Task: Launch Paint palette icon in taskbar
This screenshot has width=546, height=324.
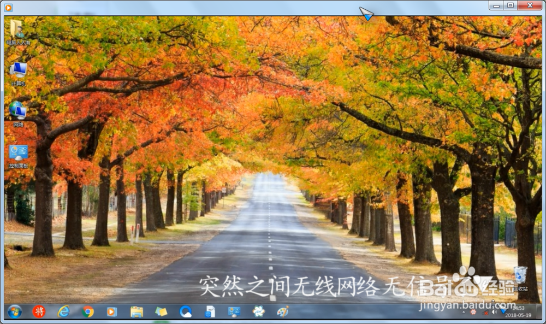Action: (283, 311)
